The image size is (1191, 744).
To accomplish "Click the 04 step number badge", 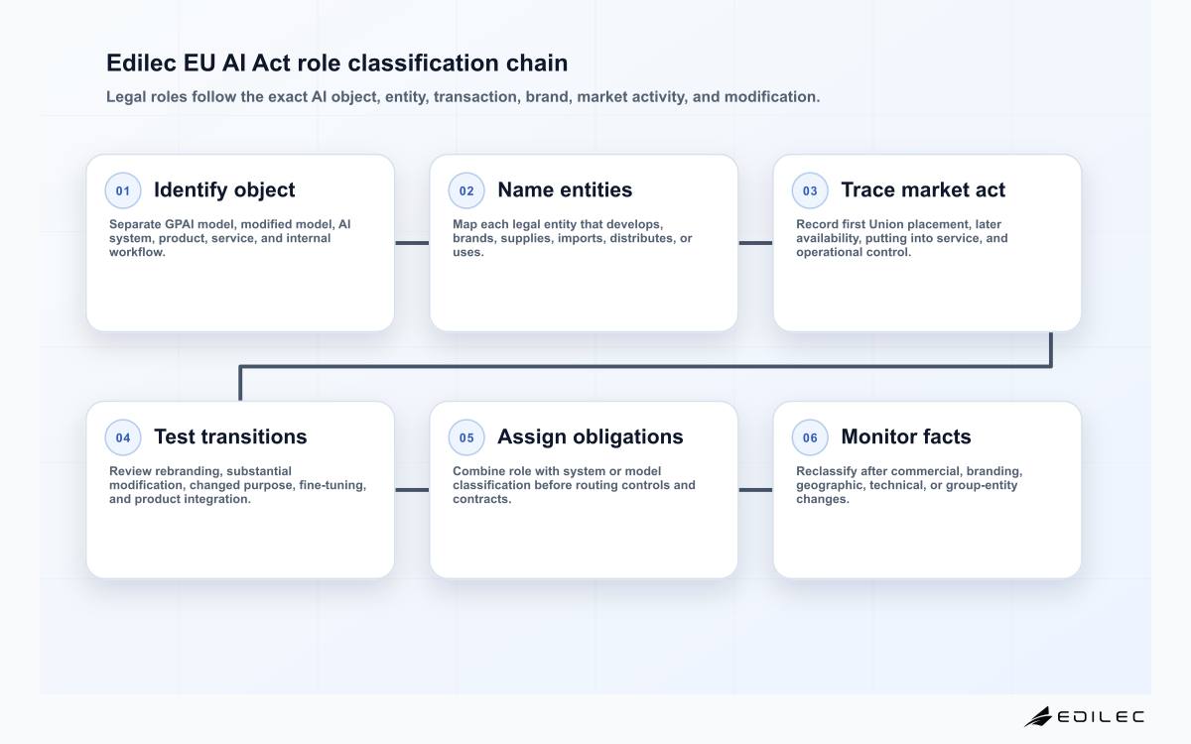I will point(123,437).
